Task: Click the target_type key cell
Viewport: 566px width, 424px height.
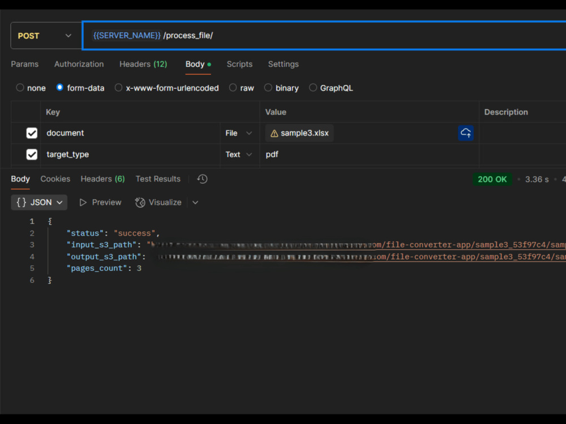Action: pyautogui.click(x=130, y=154)
